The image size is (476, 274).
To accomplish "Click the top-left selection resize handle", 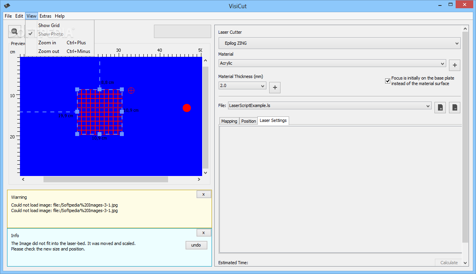I will (x=77, y=89).
